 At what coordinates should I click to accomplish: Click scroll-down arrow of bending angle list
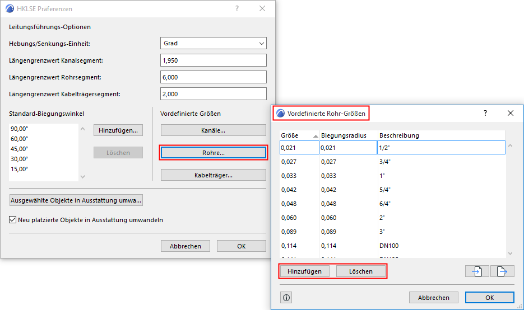click(x=83, y=176)
